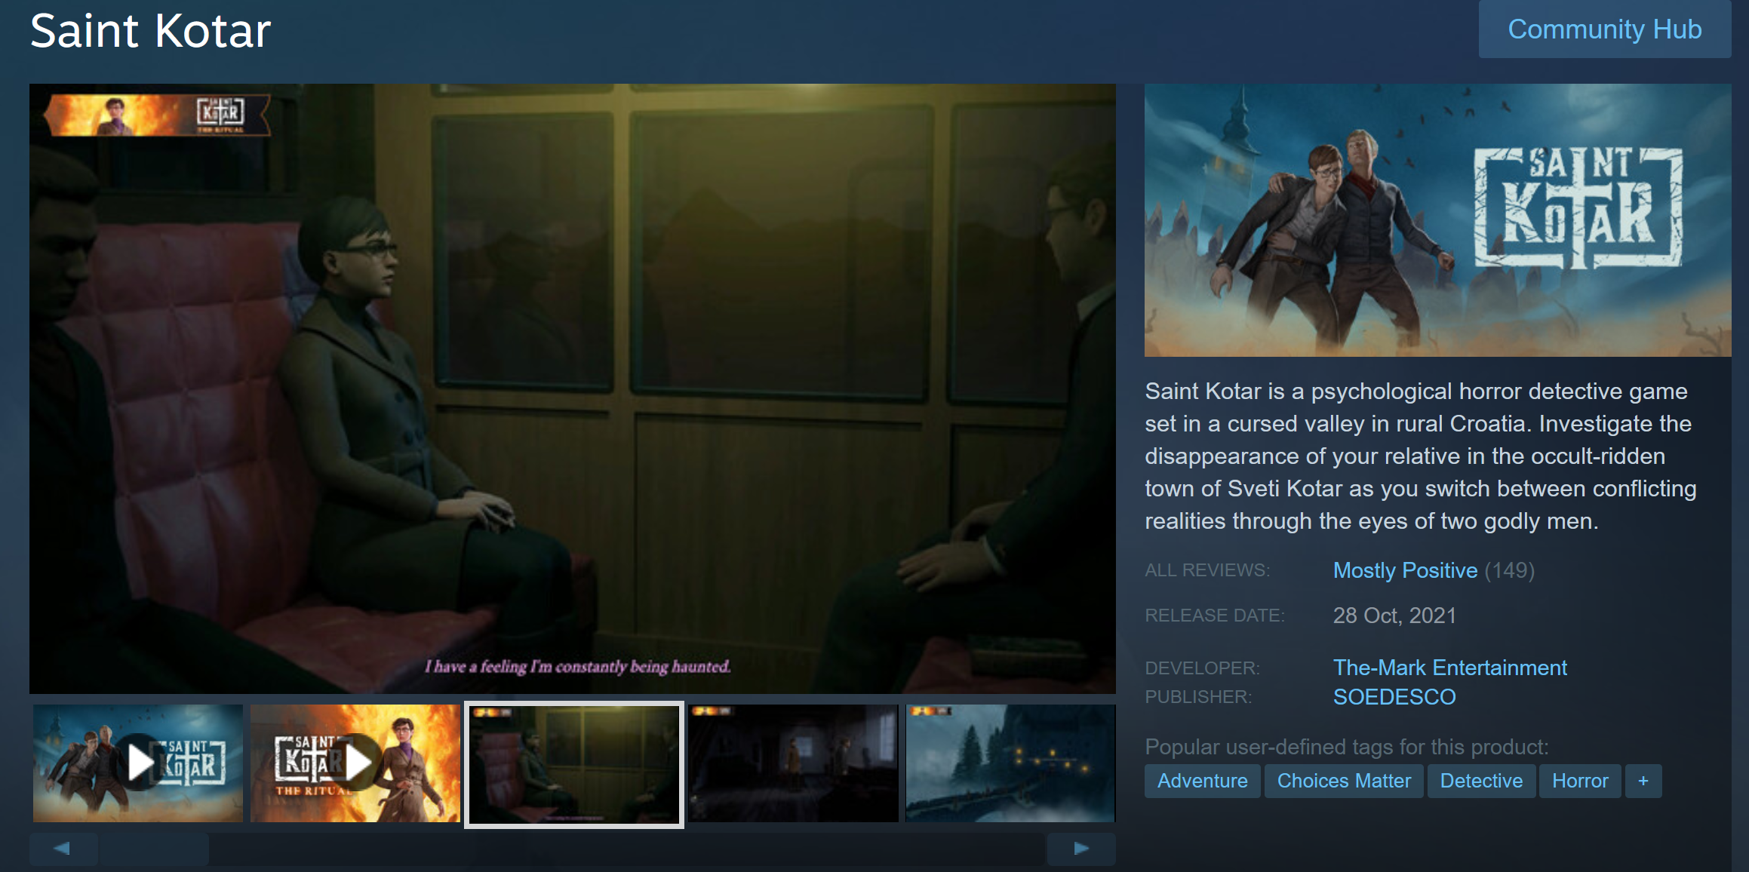
Task: Open publisher SOEDESCO link
Action: [1394, 697]
